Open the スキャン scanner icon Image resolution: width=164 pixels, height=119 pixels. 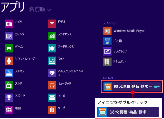9,73
